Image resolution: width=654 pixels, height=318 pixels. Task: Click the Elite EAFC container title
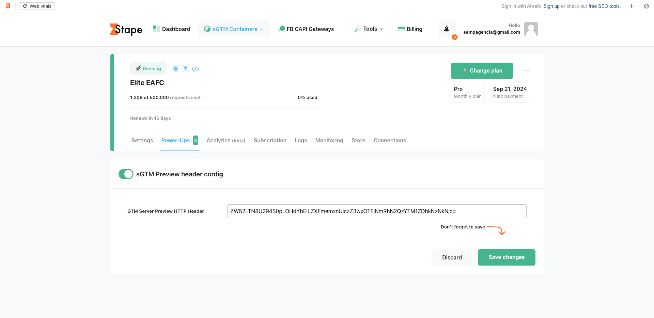pos(147,83)
